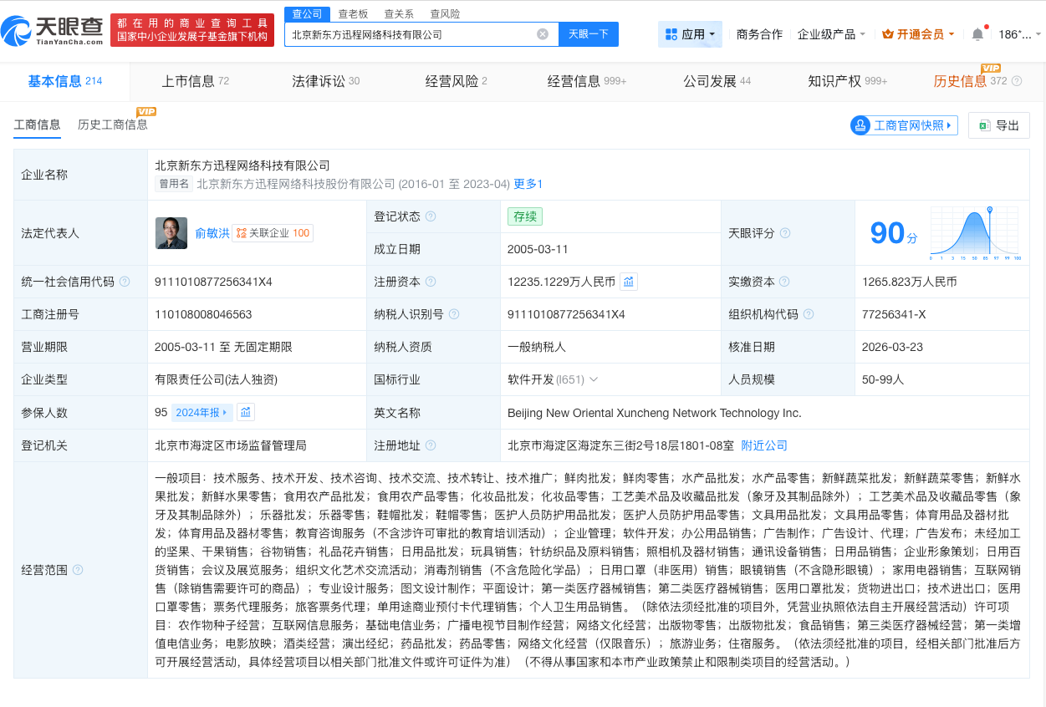The image size is (1046, 707).
Task: Select the 查老板 search tab
Action: point(353,14)
